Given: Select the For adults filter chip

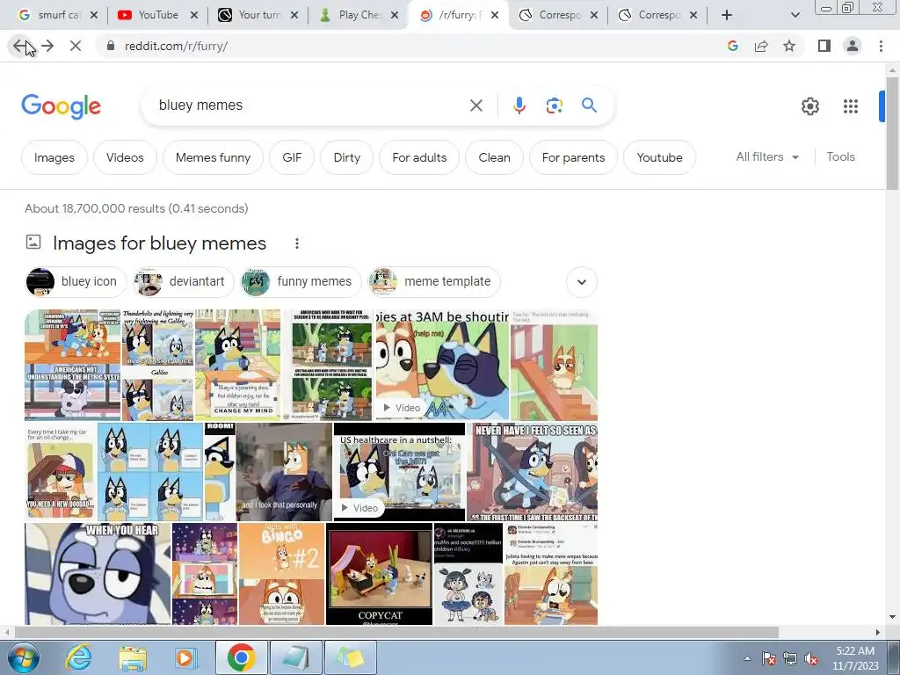Looking at the screenshot, I should tap(419, 157).
